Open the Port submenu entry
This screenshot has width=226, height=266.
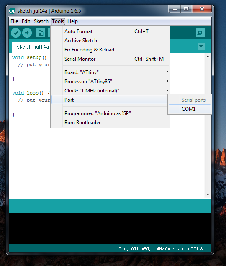(x=110, y=100)
